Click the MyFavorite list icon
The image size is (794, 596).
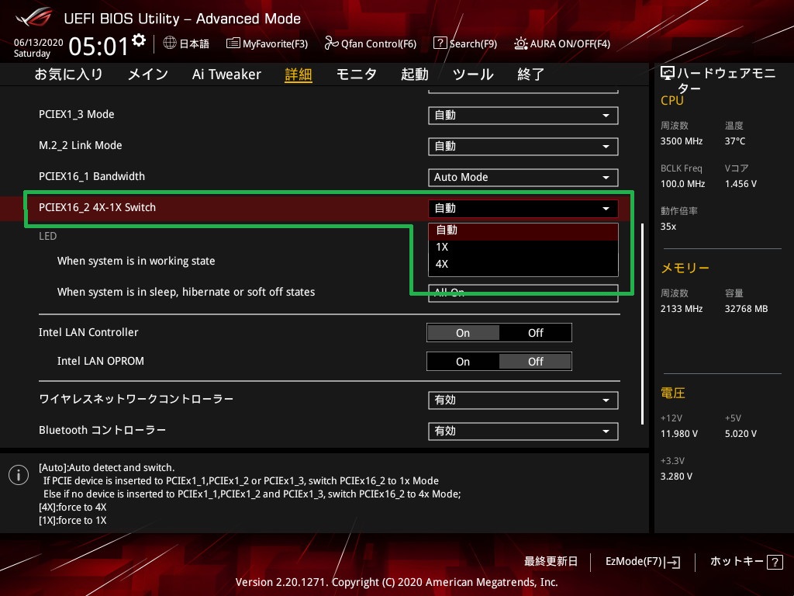pyautogui.click(x=233, y=43)
